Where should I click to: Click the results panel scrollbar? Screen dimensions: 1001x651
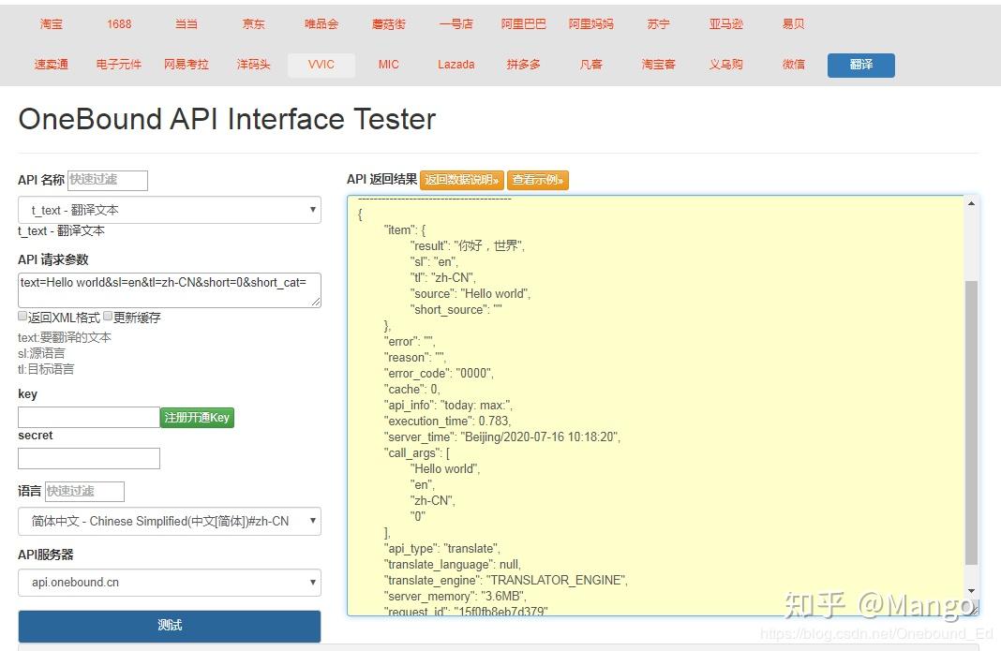point(969,403)
